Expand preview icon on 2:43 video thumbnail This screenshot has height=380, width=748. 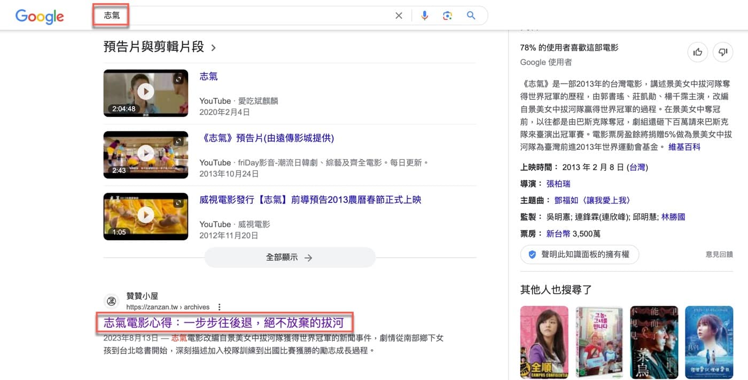178,141
